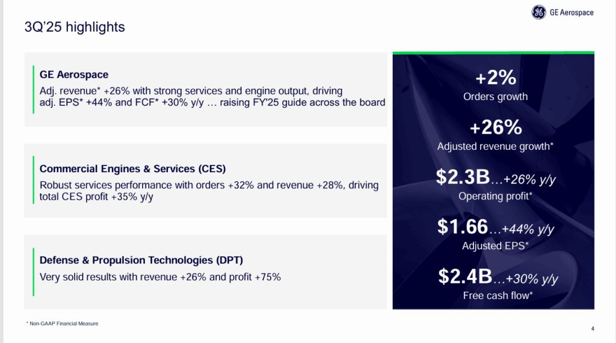616x343 pixels.
Task: Click the Adj. revenue +26% summary text
Action: pyautogui.click(x=212, y=96)
